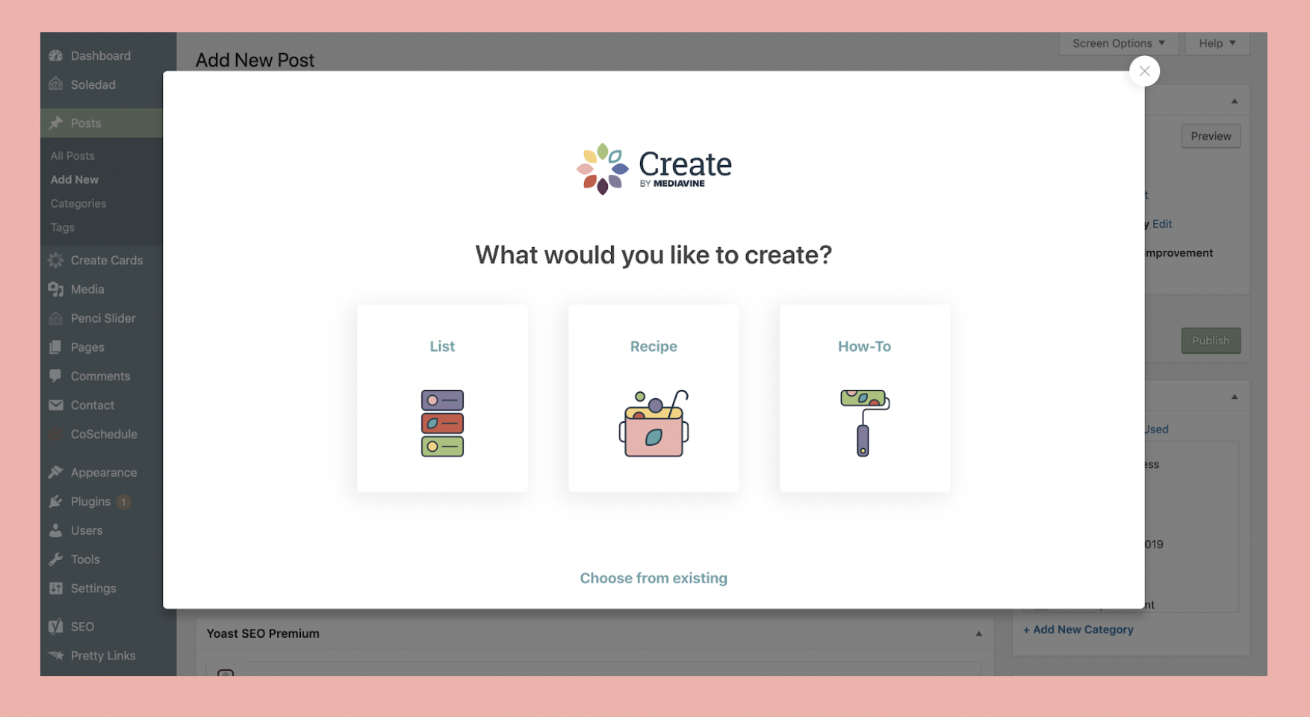1310x717 pixels.
Task: Click the Choose from existing link
Action: click(654, 577)
